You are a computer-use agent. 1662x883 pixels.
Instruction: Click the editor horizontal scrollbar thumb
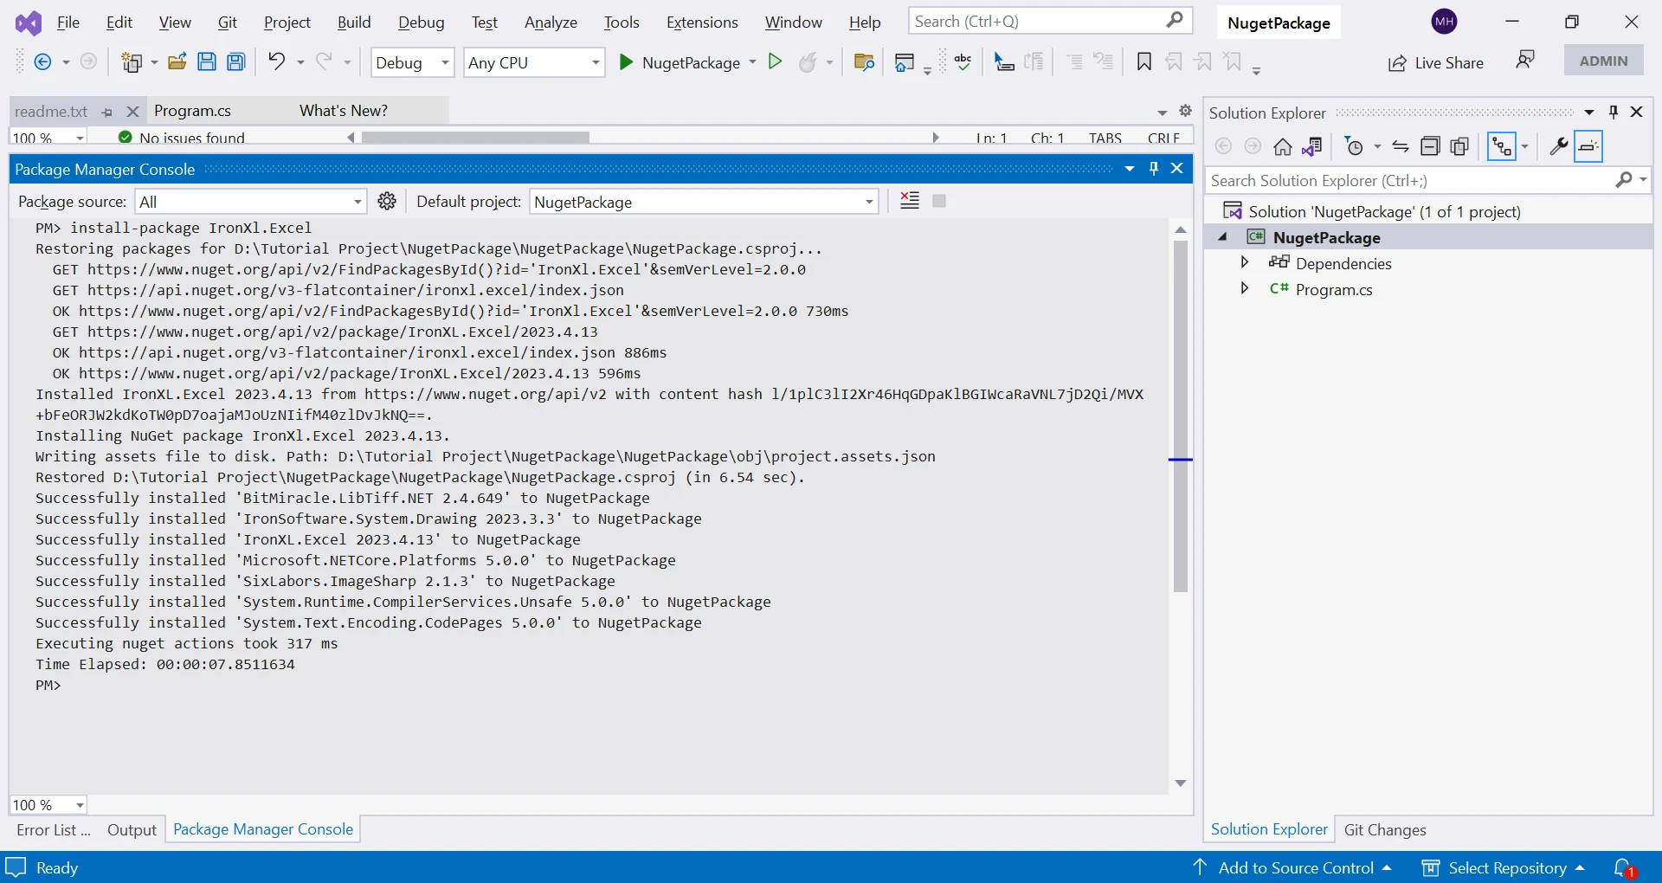pyautogui.click(x=475, y=137)
